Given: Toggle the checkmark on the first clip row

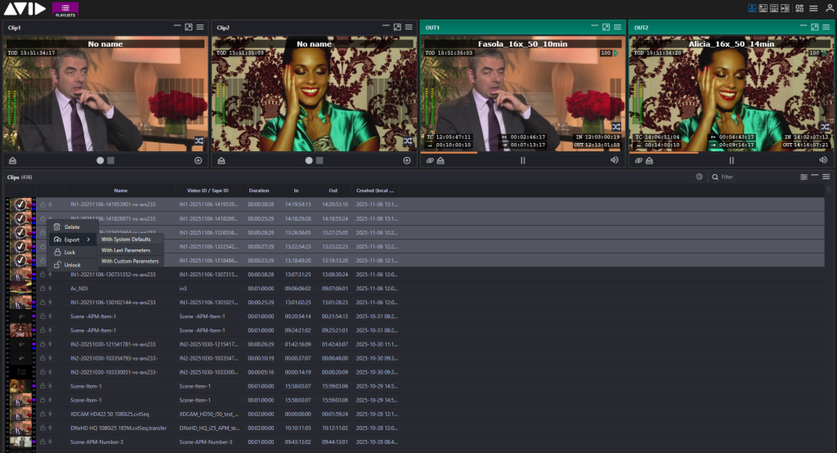Looking at the screenshot, I should 20,204.
